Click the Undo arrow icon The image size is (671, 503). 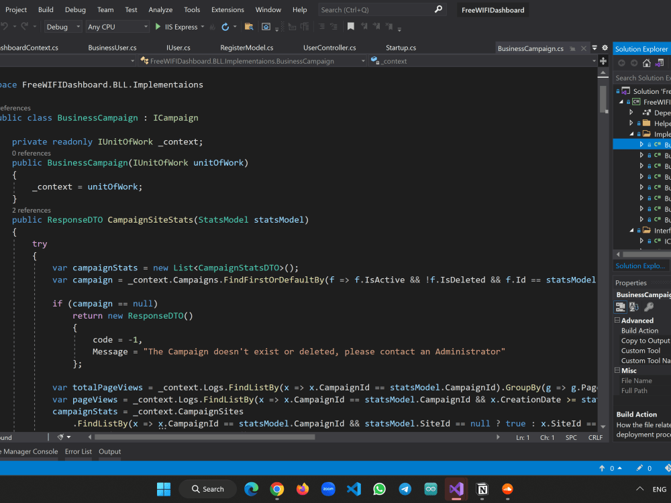(x=5, y=27)
